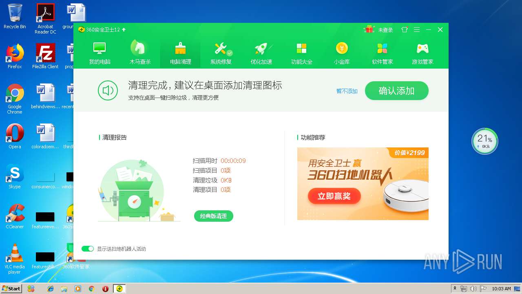The height and width of the screenshot is (294, 522).
Task: Toggle 显示送扫地机器人活动 switch
Action: click(x=88, y=249)
